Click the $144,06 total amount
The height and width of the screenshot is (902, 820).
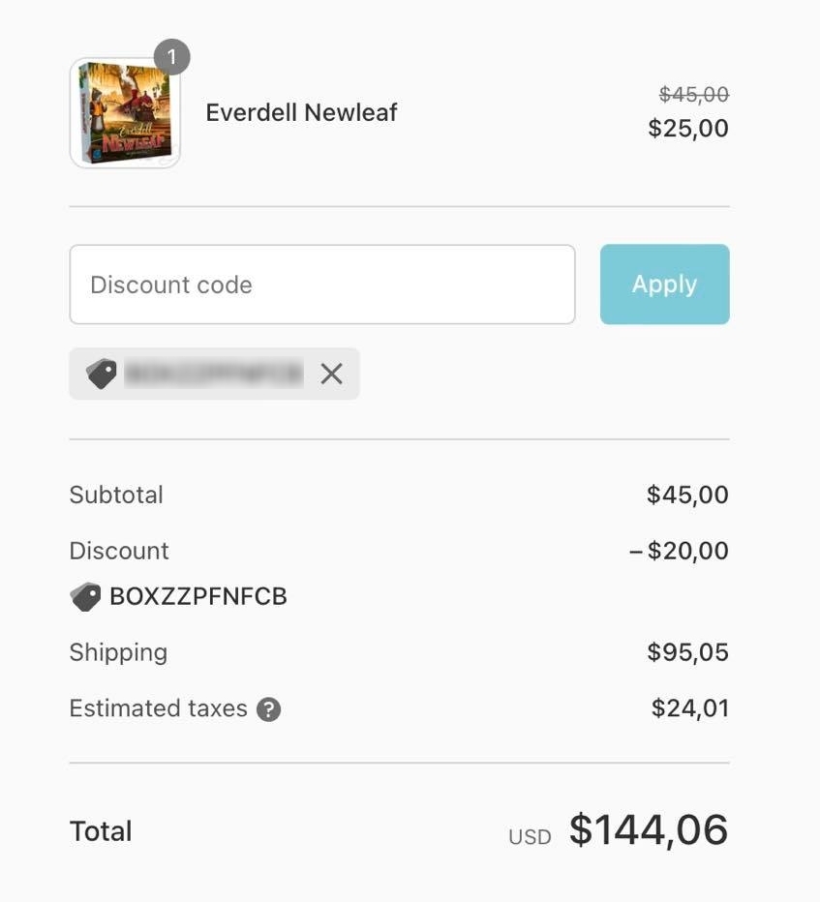click(x=648, y=830)
